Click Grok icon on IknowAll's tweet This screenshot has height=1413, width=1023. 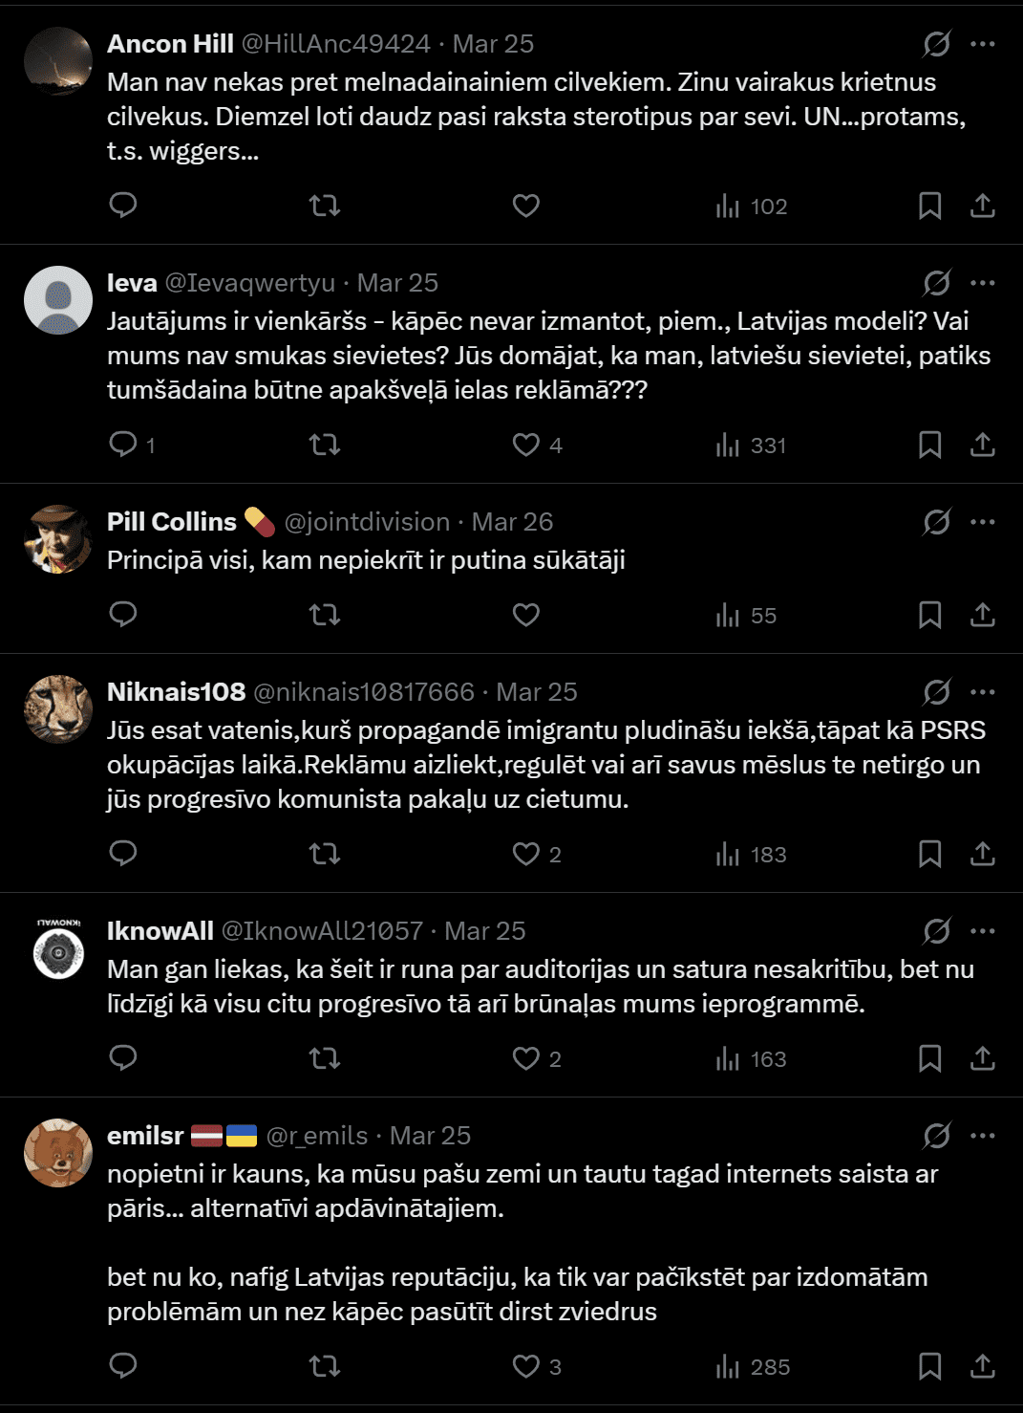pyautogui.click(x=936, y=930)
